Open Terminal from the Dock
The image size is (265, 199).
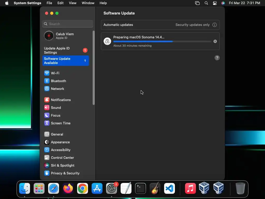click(141, 188)
